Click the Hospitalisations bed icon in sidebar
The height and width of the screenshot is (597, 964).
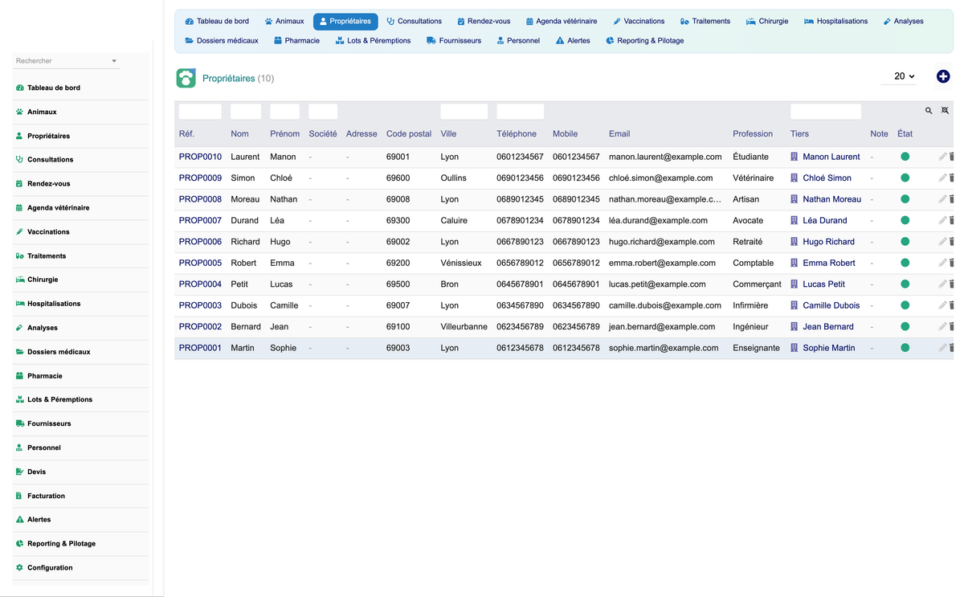20,304
